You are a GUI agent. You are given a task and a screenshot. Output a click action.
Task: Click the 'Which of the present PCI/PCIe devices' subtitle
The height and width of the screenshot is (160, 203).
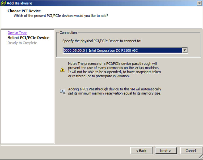[61, 16]
